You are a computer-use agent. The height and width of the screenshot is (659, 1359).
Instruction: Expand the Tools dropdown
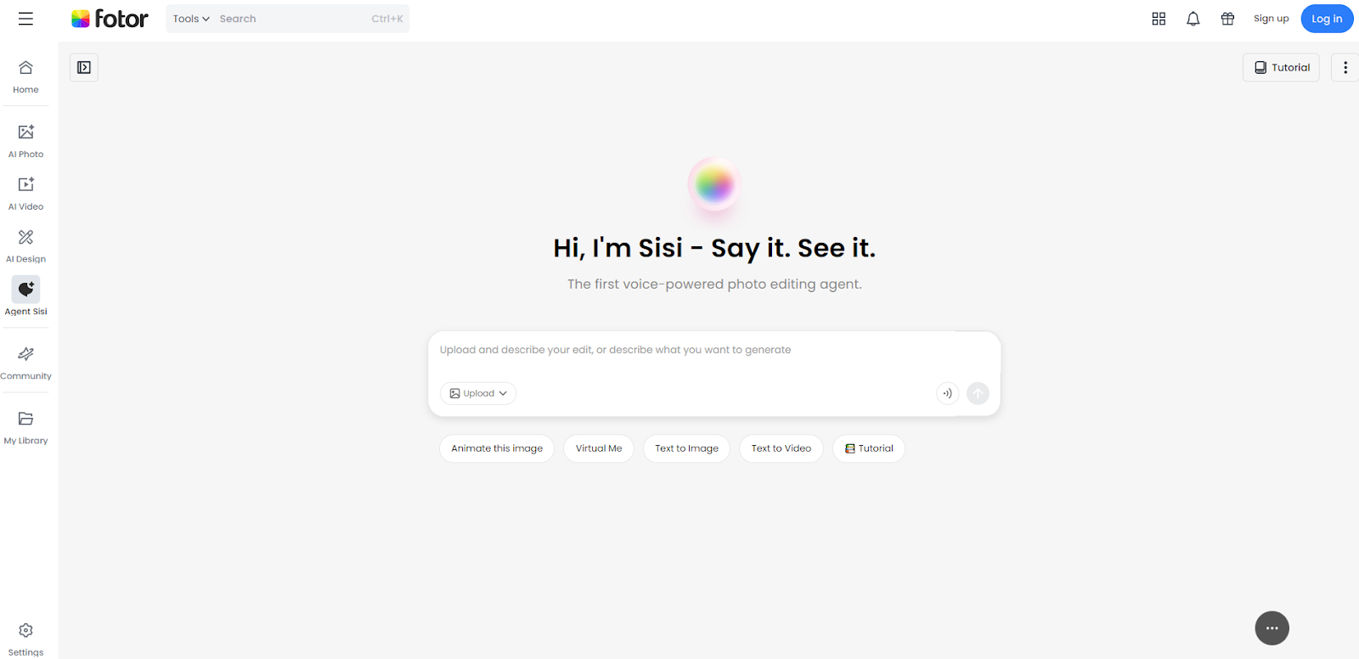(x=191, y=19)
